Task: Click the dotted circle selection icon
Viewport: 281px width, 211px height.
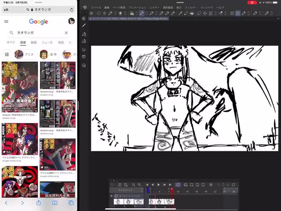Action: point(99,13)
